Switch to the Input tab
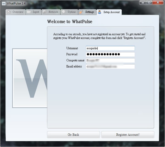The height and width of the screenshot is (147, 165). [x=34, y=12]
